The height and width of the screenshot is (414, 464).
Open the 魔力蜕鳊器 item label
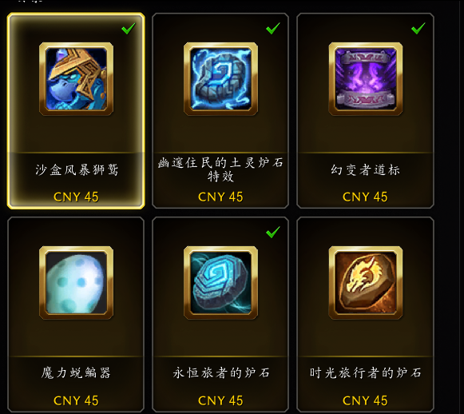click(x=76, y=372)
